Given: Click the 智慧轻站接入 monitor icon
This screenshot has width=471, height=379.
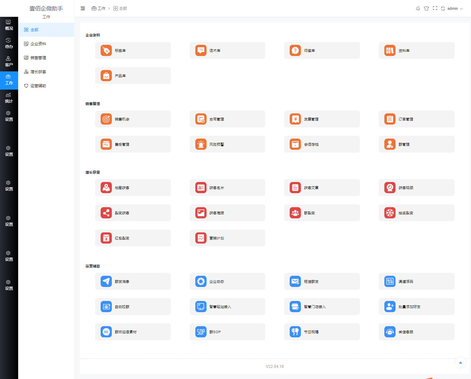Looking at the screenshot, I should coord(201,307).
